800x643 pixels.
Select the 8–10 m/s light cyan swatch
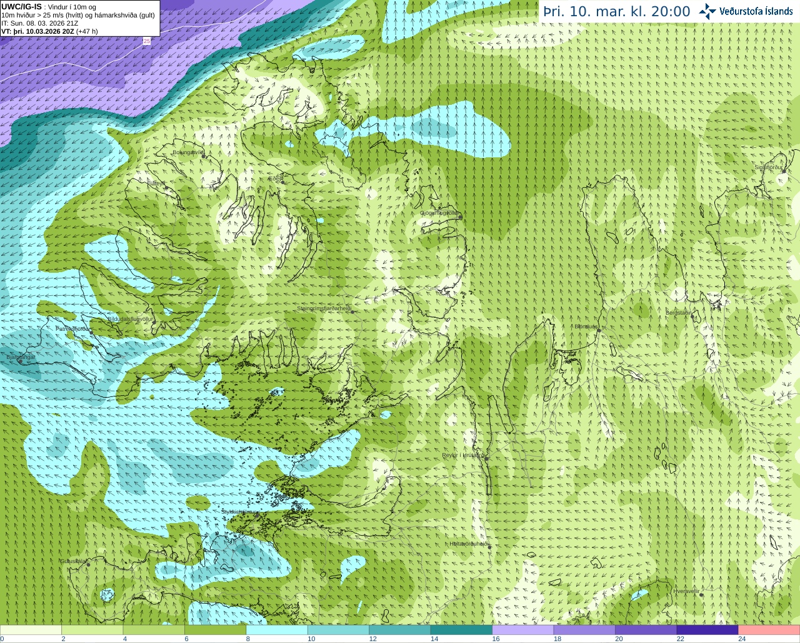[x=277, y=630]
